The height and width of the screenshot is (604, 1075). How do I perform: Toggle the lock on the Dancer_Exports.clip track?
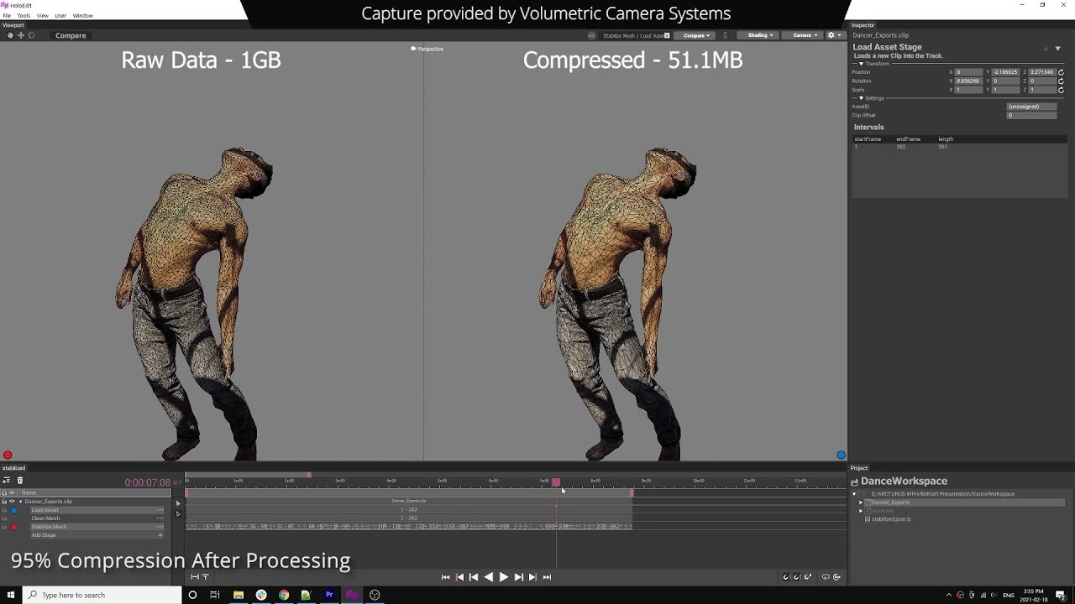pyautogui.click(x=4, y=502)
